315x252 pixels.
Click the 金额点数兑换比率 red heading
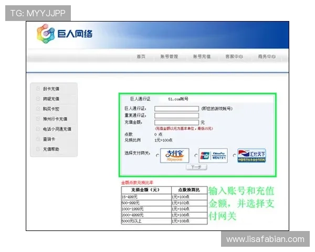coord(137,183)
